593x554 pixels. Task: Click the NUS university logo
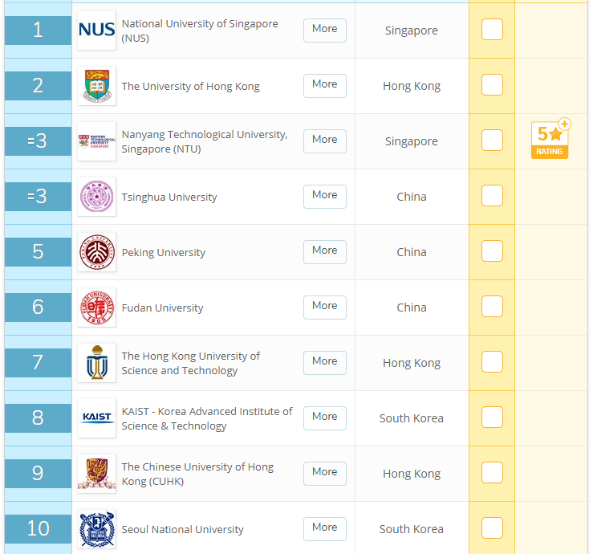coord(96,31)
